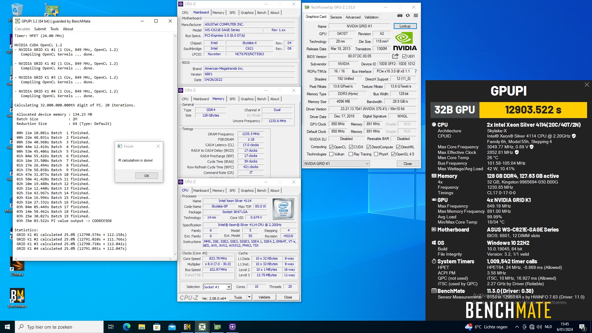Open Bench tab in the CPU-Z Memory window

pyautogui.click(x=261, y=99)
